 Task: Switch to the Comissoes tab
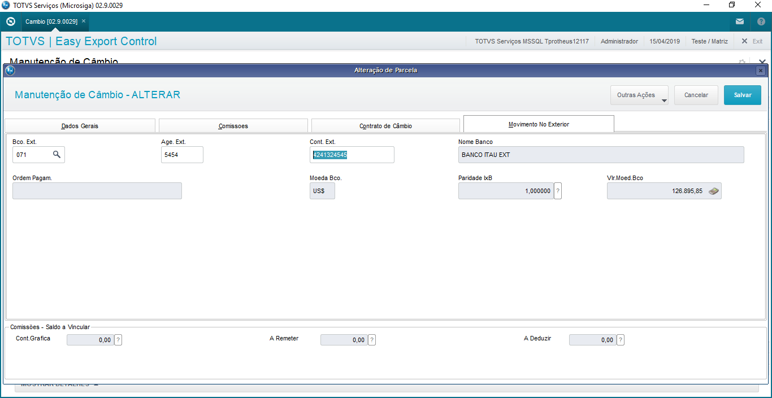(233, 126)
